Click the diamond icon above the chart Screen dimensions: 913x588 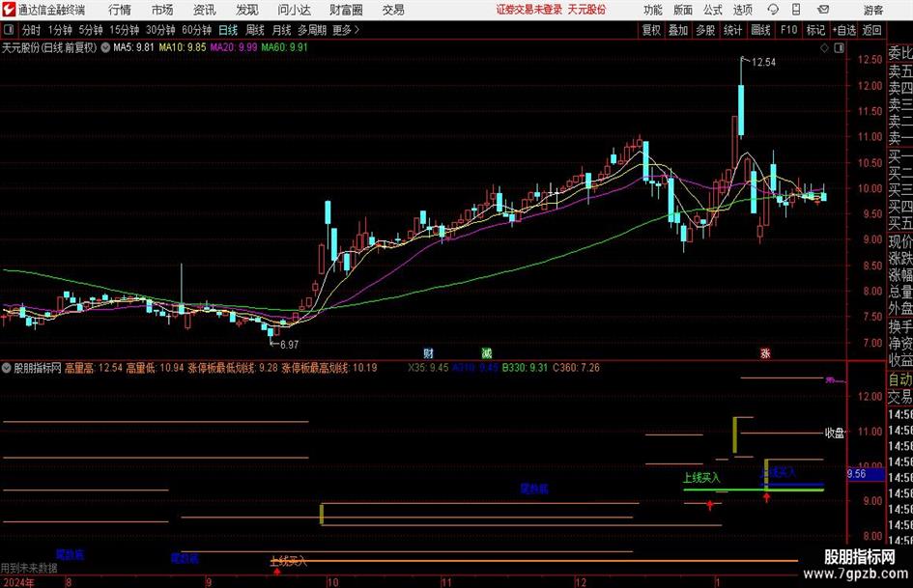tap(824, 48)
